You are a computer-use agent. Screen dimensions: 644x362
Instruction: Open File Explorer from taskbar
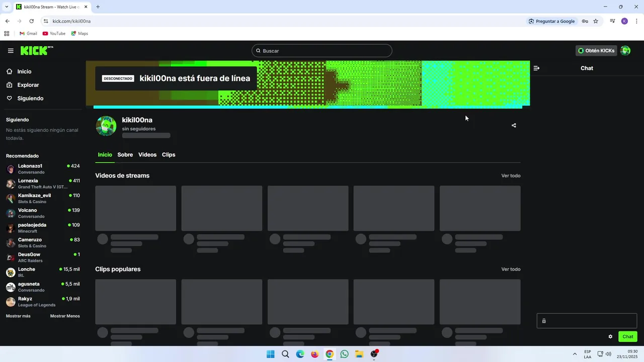click(359, 354)
